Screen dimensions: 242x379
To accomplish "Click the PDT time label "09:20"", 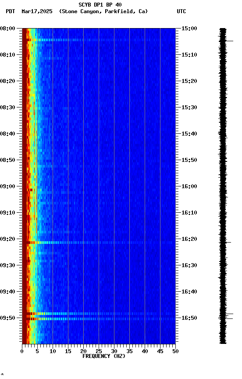I will point(7,239).
